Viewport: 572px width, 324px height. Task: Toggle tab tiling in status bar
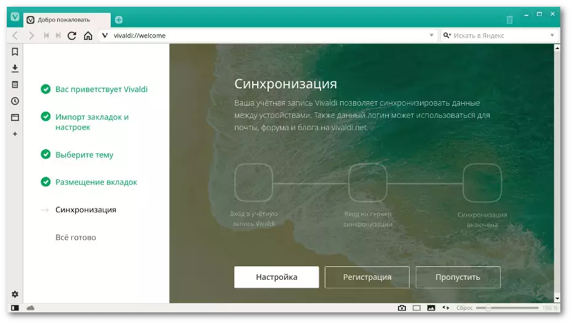[x=416, y=308]
